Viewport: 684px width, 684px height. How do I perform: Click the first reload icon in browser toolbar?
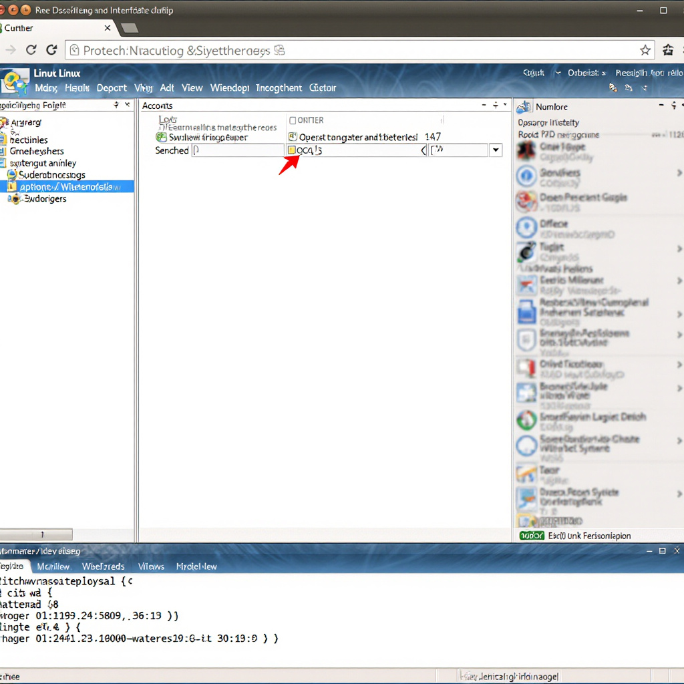tap(31, 50)
